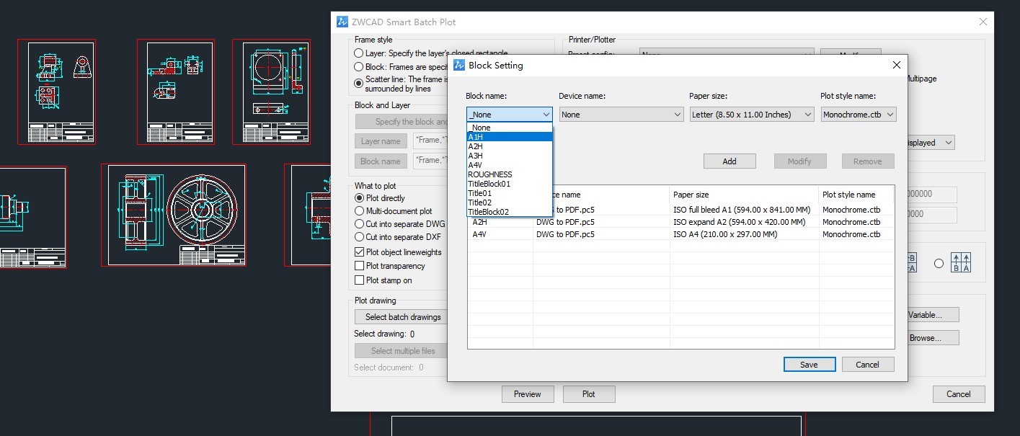
Task: Select the Multi-document plot radio button
Action: coord(360,211)
